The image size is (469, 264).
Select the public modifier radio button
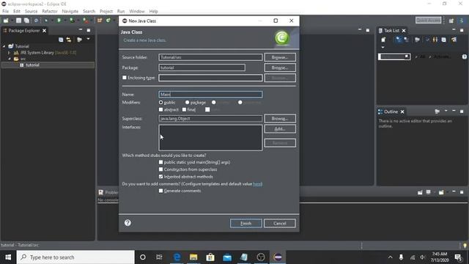point(161,103)
